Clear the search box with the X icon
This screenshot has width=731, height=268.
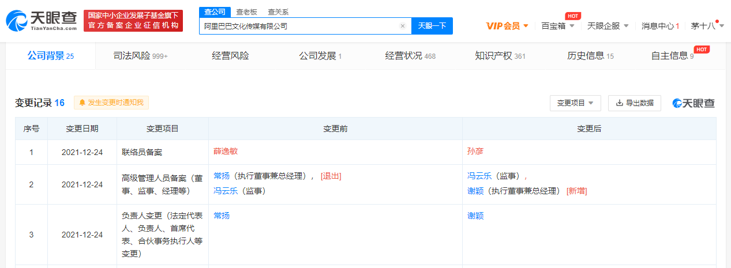(x=403, y=26)
